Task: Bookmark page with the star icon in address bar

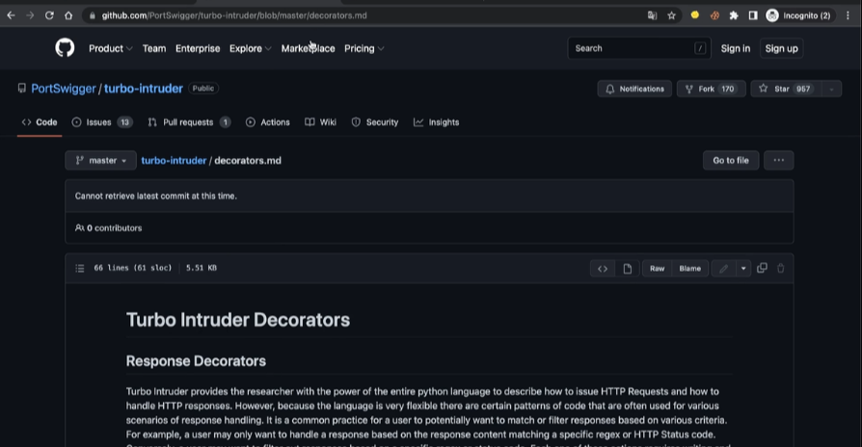Action: coord(671,15)
